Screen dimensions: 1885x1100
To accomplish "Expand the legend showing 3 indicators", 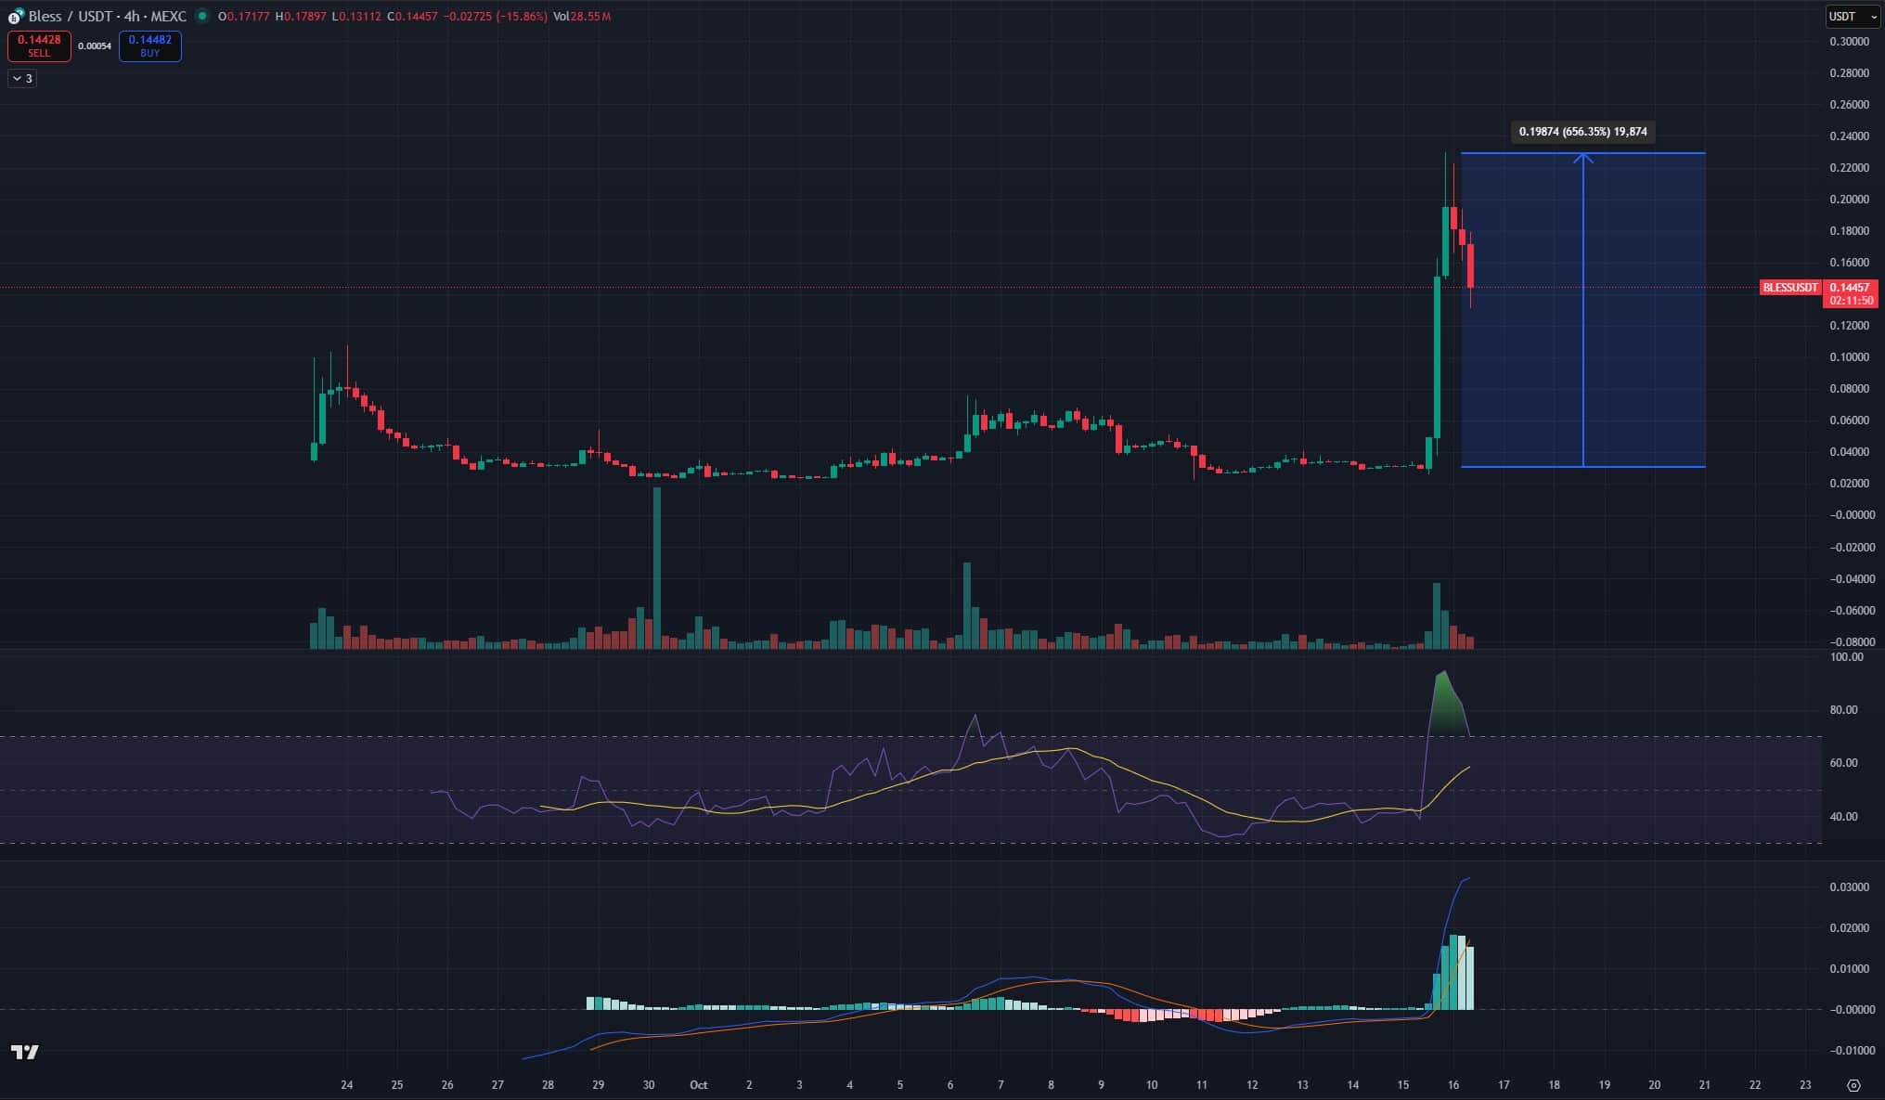I will click(x=27, y=79).
